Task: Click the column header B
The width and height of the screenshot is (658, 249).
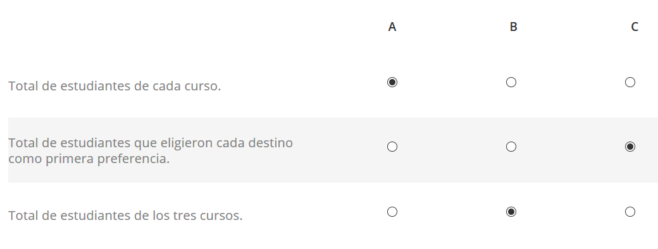Action: point(513,27)
